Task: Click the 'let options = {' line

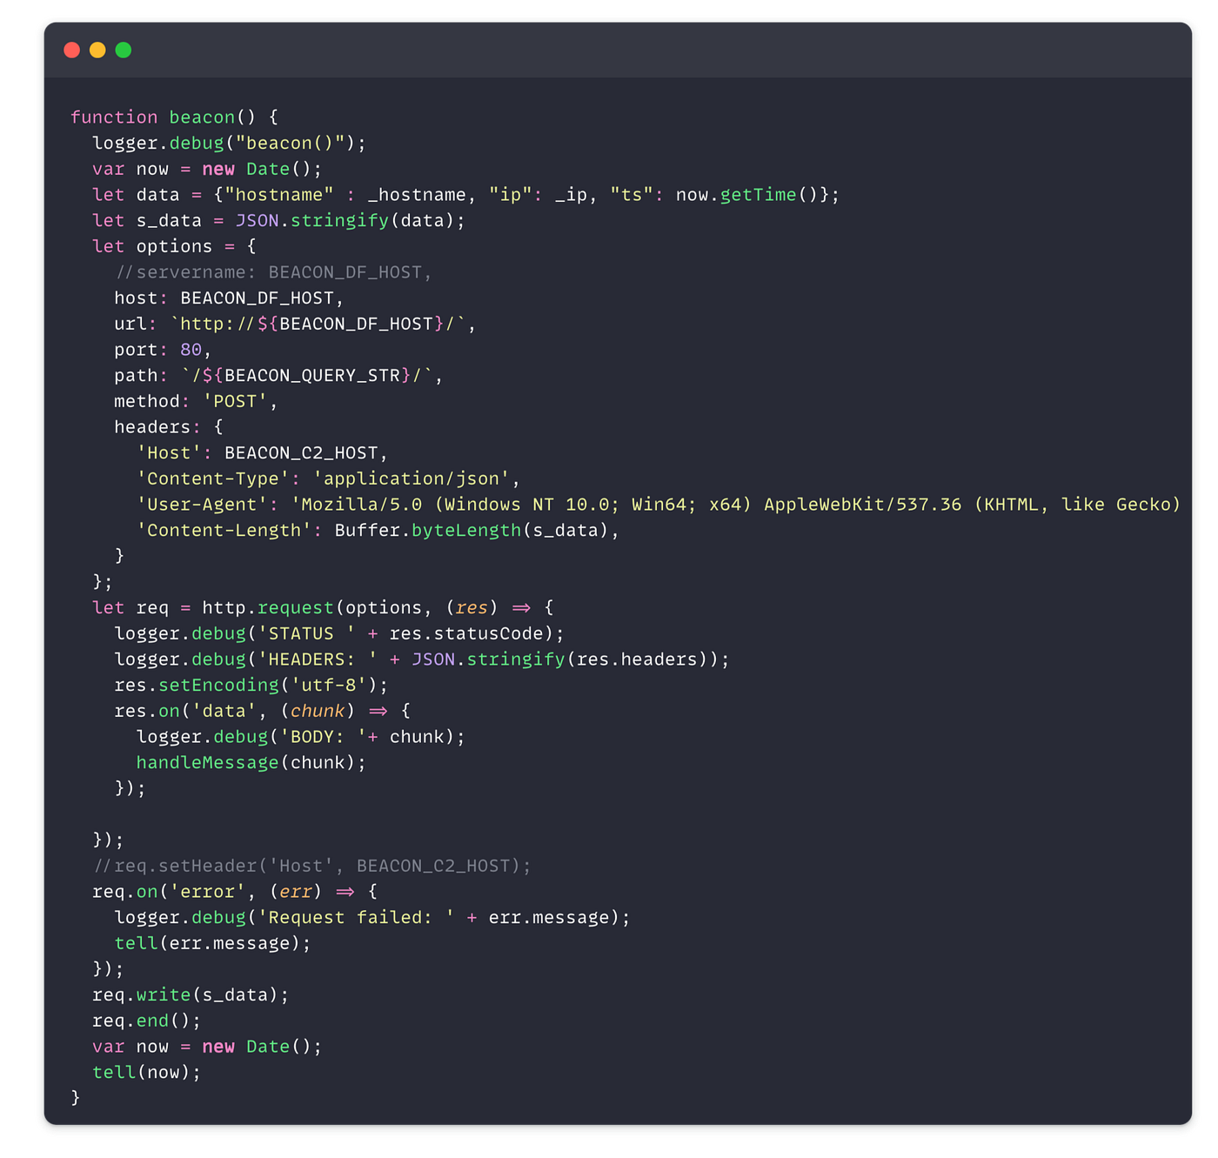Action: (x=174, y=247)
